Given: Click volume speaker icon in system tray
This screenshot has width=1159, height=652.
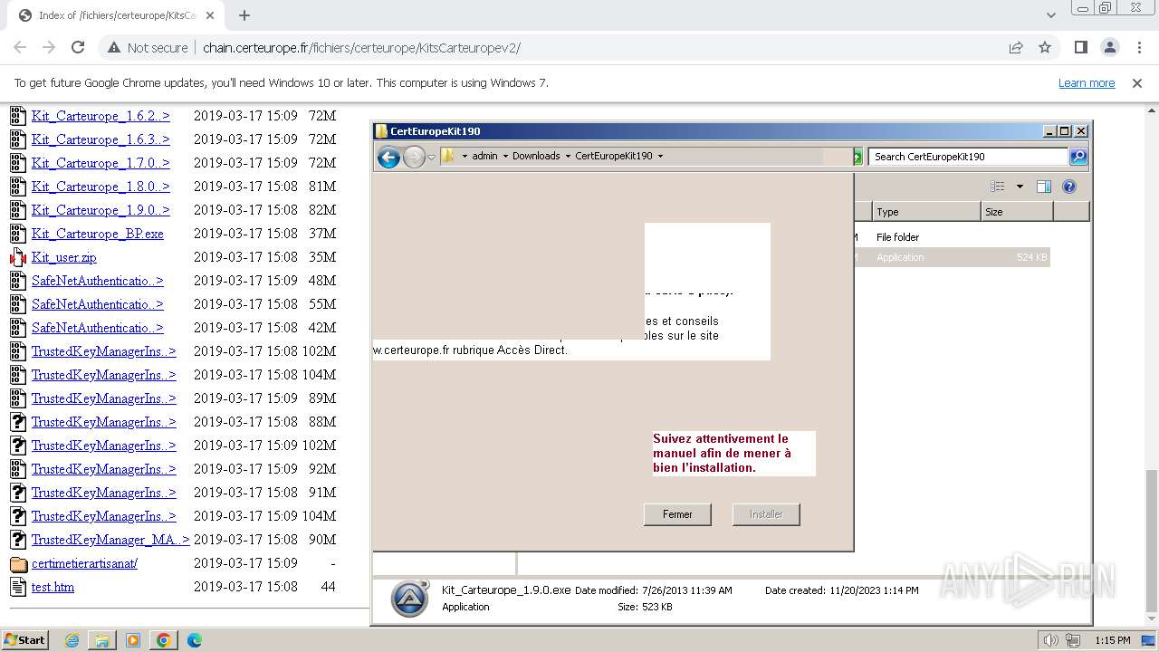Looking at the screenshot, I should pyautogui.click(x=1050, y=640).
